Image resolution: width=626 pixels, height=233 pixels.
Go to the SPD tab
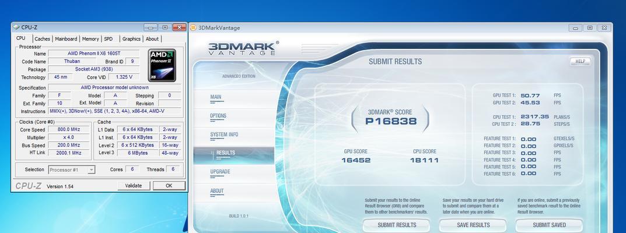pos(109,39)
